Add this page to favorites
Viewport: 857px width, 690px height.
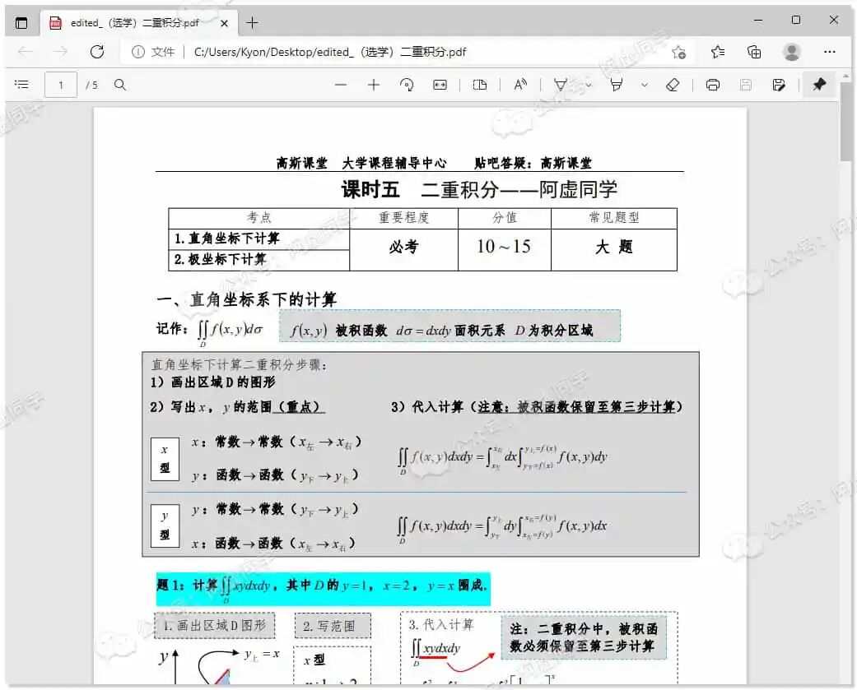click(x=679, y=53)
